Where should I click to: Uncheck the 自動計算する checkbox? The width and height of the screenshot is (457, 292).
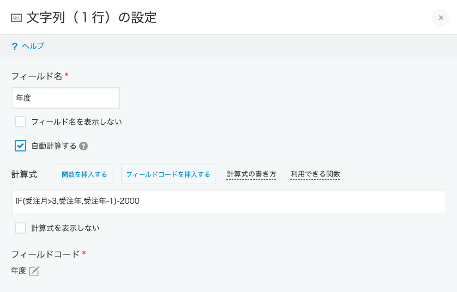click(20, 146)
